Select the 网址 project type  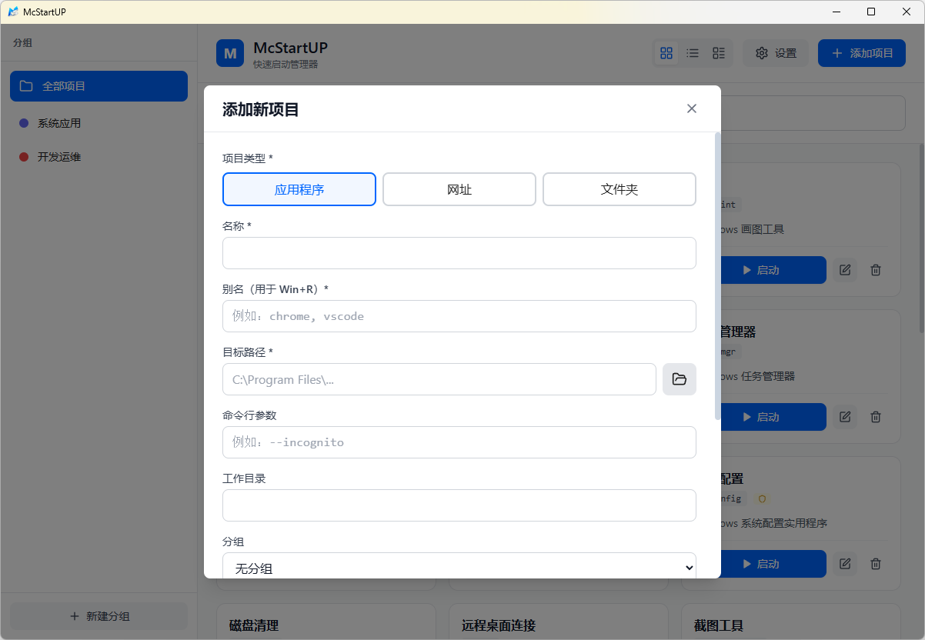[459, 189]
